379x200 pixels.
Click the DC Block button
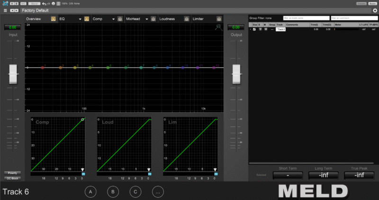point(12,178)
